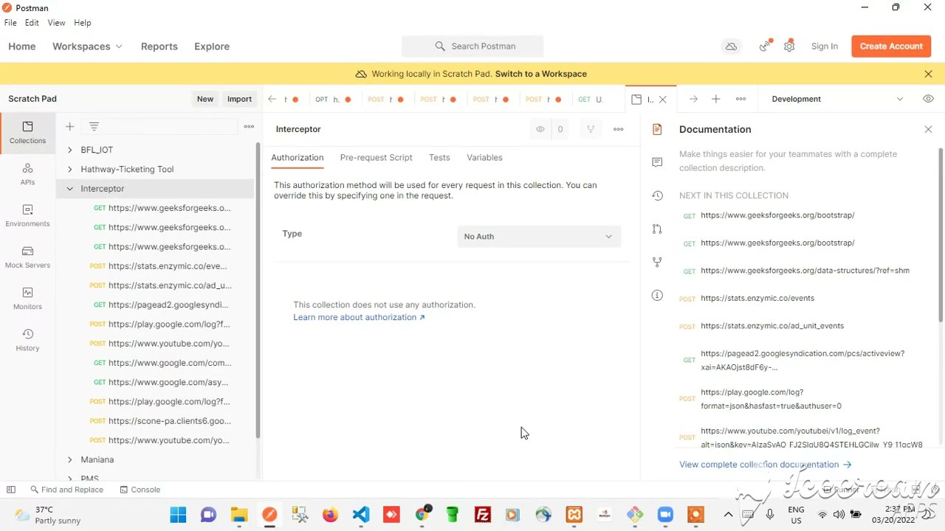Open the Console in the status bar
The image size is (945, 531).
click(140, 490)
